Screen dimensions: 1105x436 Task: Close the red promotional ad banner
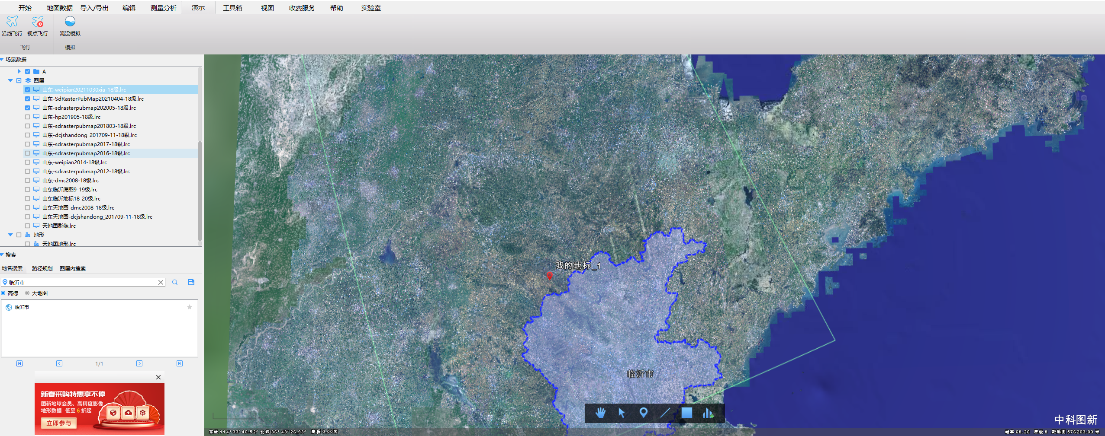tap(158, 377)
